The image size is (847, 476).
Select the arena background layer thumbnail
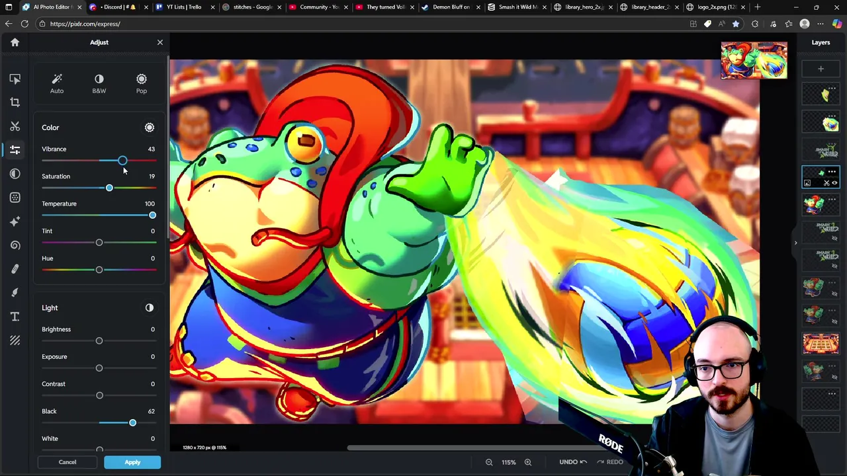point(821,344)
